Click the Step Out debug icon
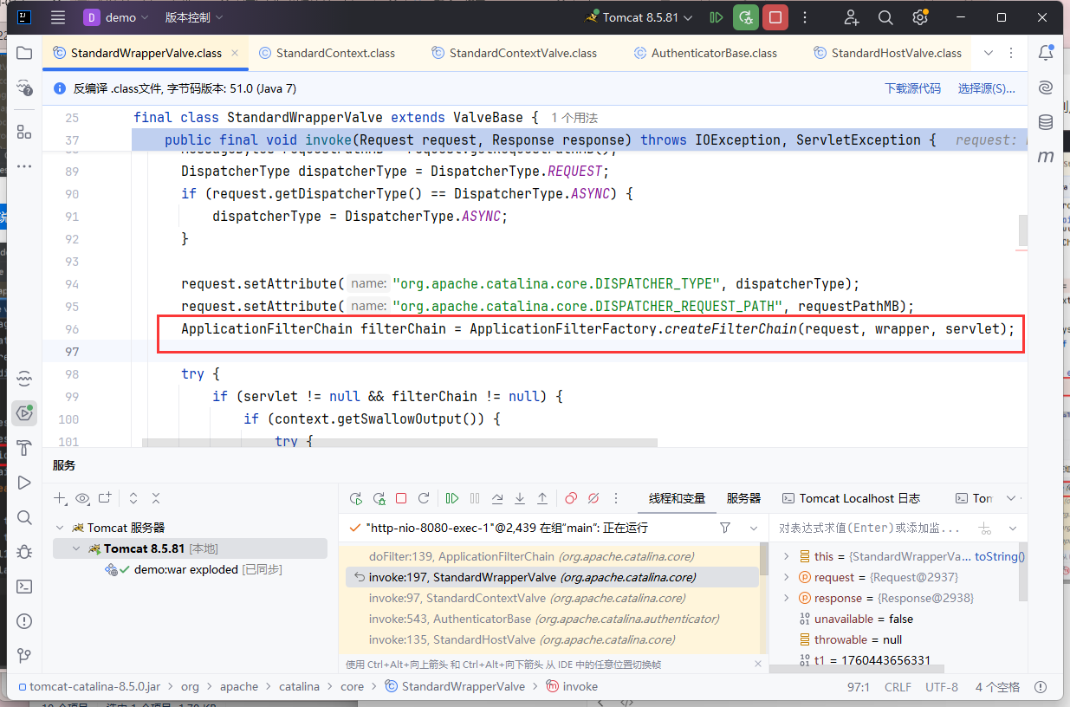Image resolution: width=1070 pixels, height=707 pixels. point(542,498)
